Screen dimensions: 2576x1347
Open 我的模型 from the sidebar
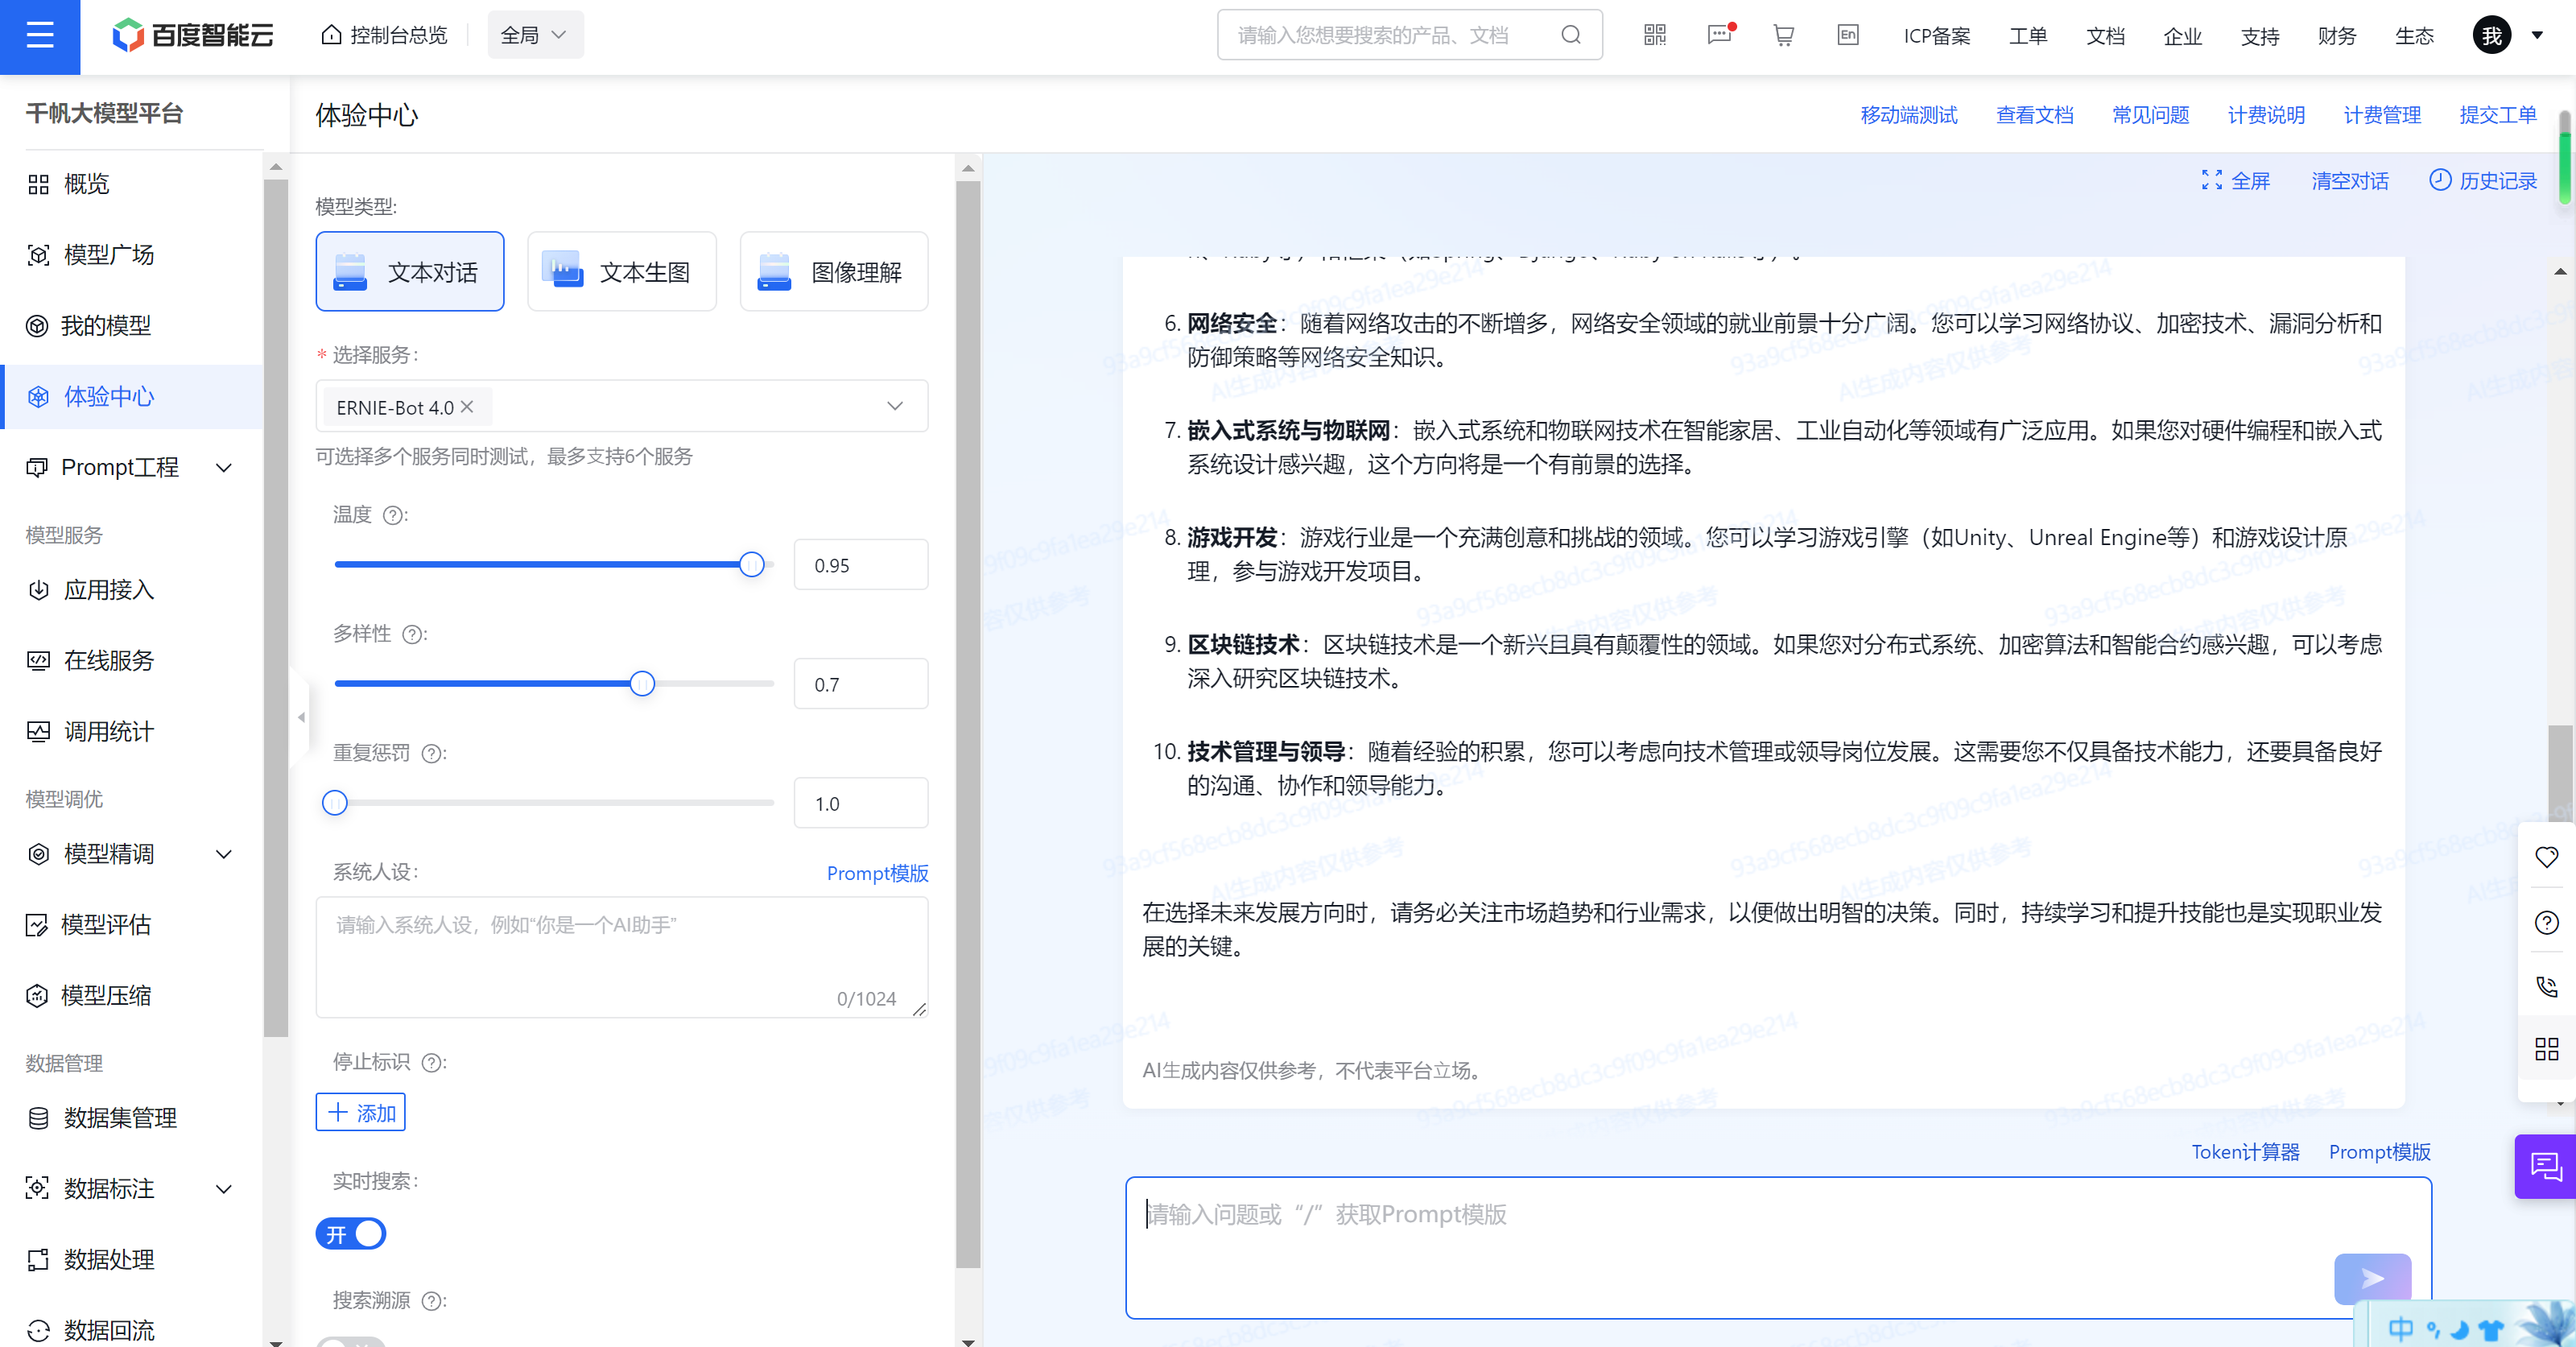tap(107, 325)
